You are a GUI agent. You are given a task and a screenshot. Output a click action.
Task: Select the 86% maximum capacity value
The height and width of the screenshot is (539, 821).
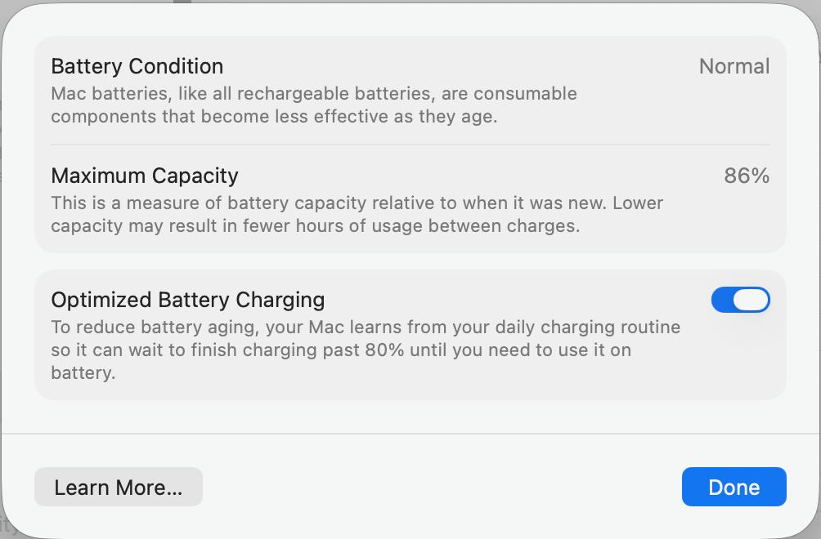coord(746,176)
